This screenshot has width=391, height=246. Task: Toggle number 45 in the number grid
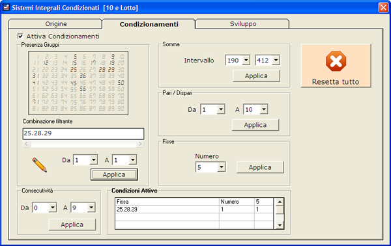tap(74, 83)
